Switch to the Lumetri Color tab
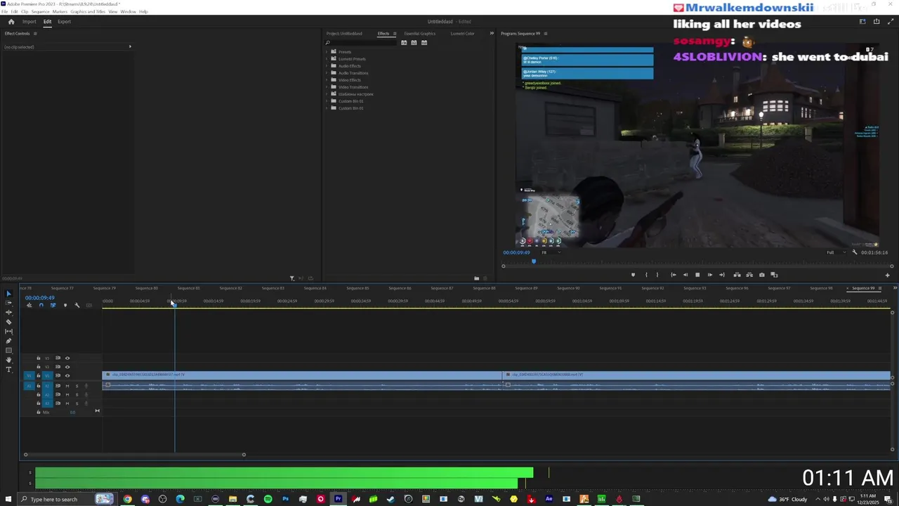This screenshot has height=506, width=899. point(462,34)
